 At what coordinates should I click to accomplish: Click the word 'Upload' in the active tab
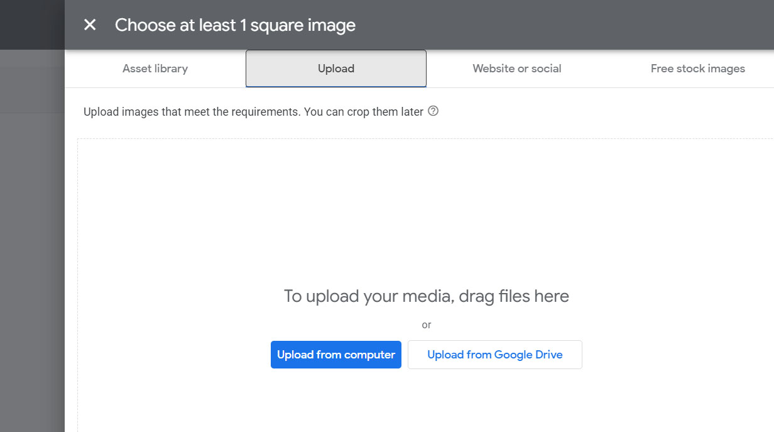tap(336, 69)
